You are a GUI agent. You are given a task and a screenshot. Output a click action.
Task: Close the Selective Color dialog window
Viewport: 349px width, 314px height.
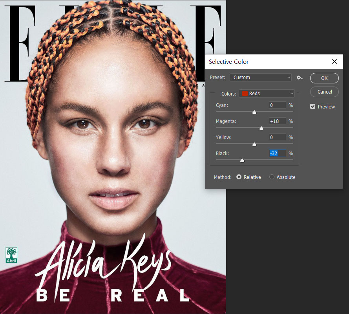coord(334,61)
